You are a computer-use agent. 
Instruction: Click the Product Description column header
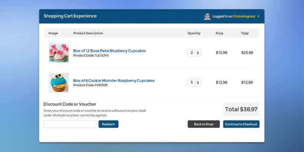click(88, 33)
